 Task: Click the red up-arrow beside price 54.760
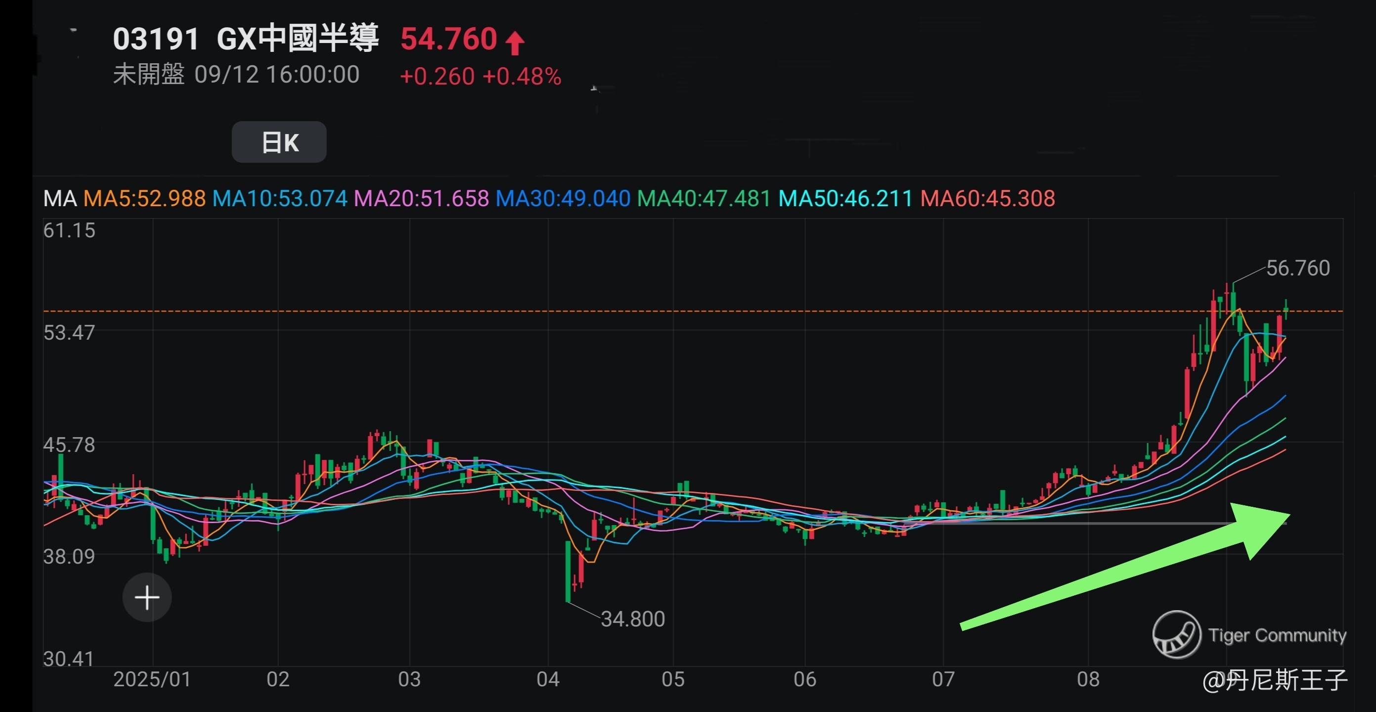click(x=515, y=43)
